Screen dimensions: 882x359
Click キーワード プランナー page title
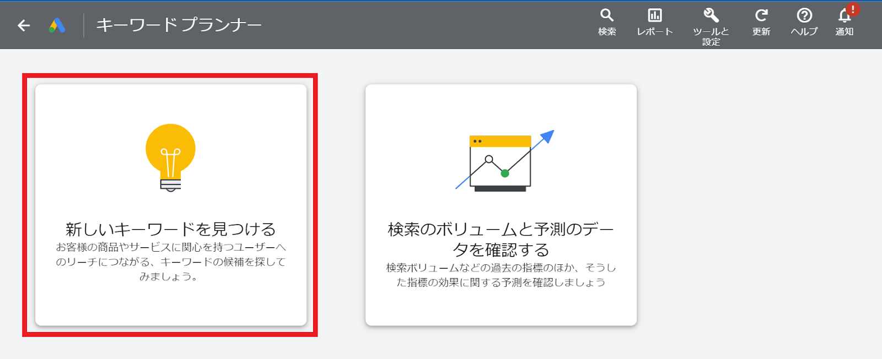pyautogui.click(x=179, y=25)
